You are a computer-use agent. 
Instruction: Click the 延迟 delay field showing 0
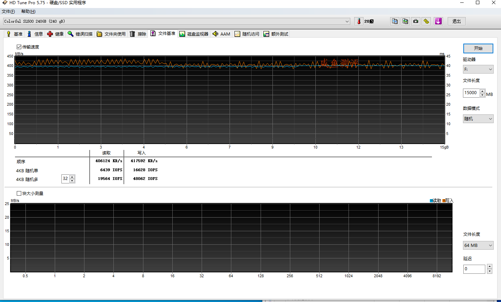click(474, 269)
